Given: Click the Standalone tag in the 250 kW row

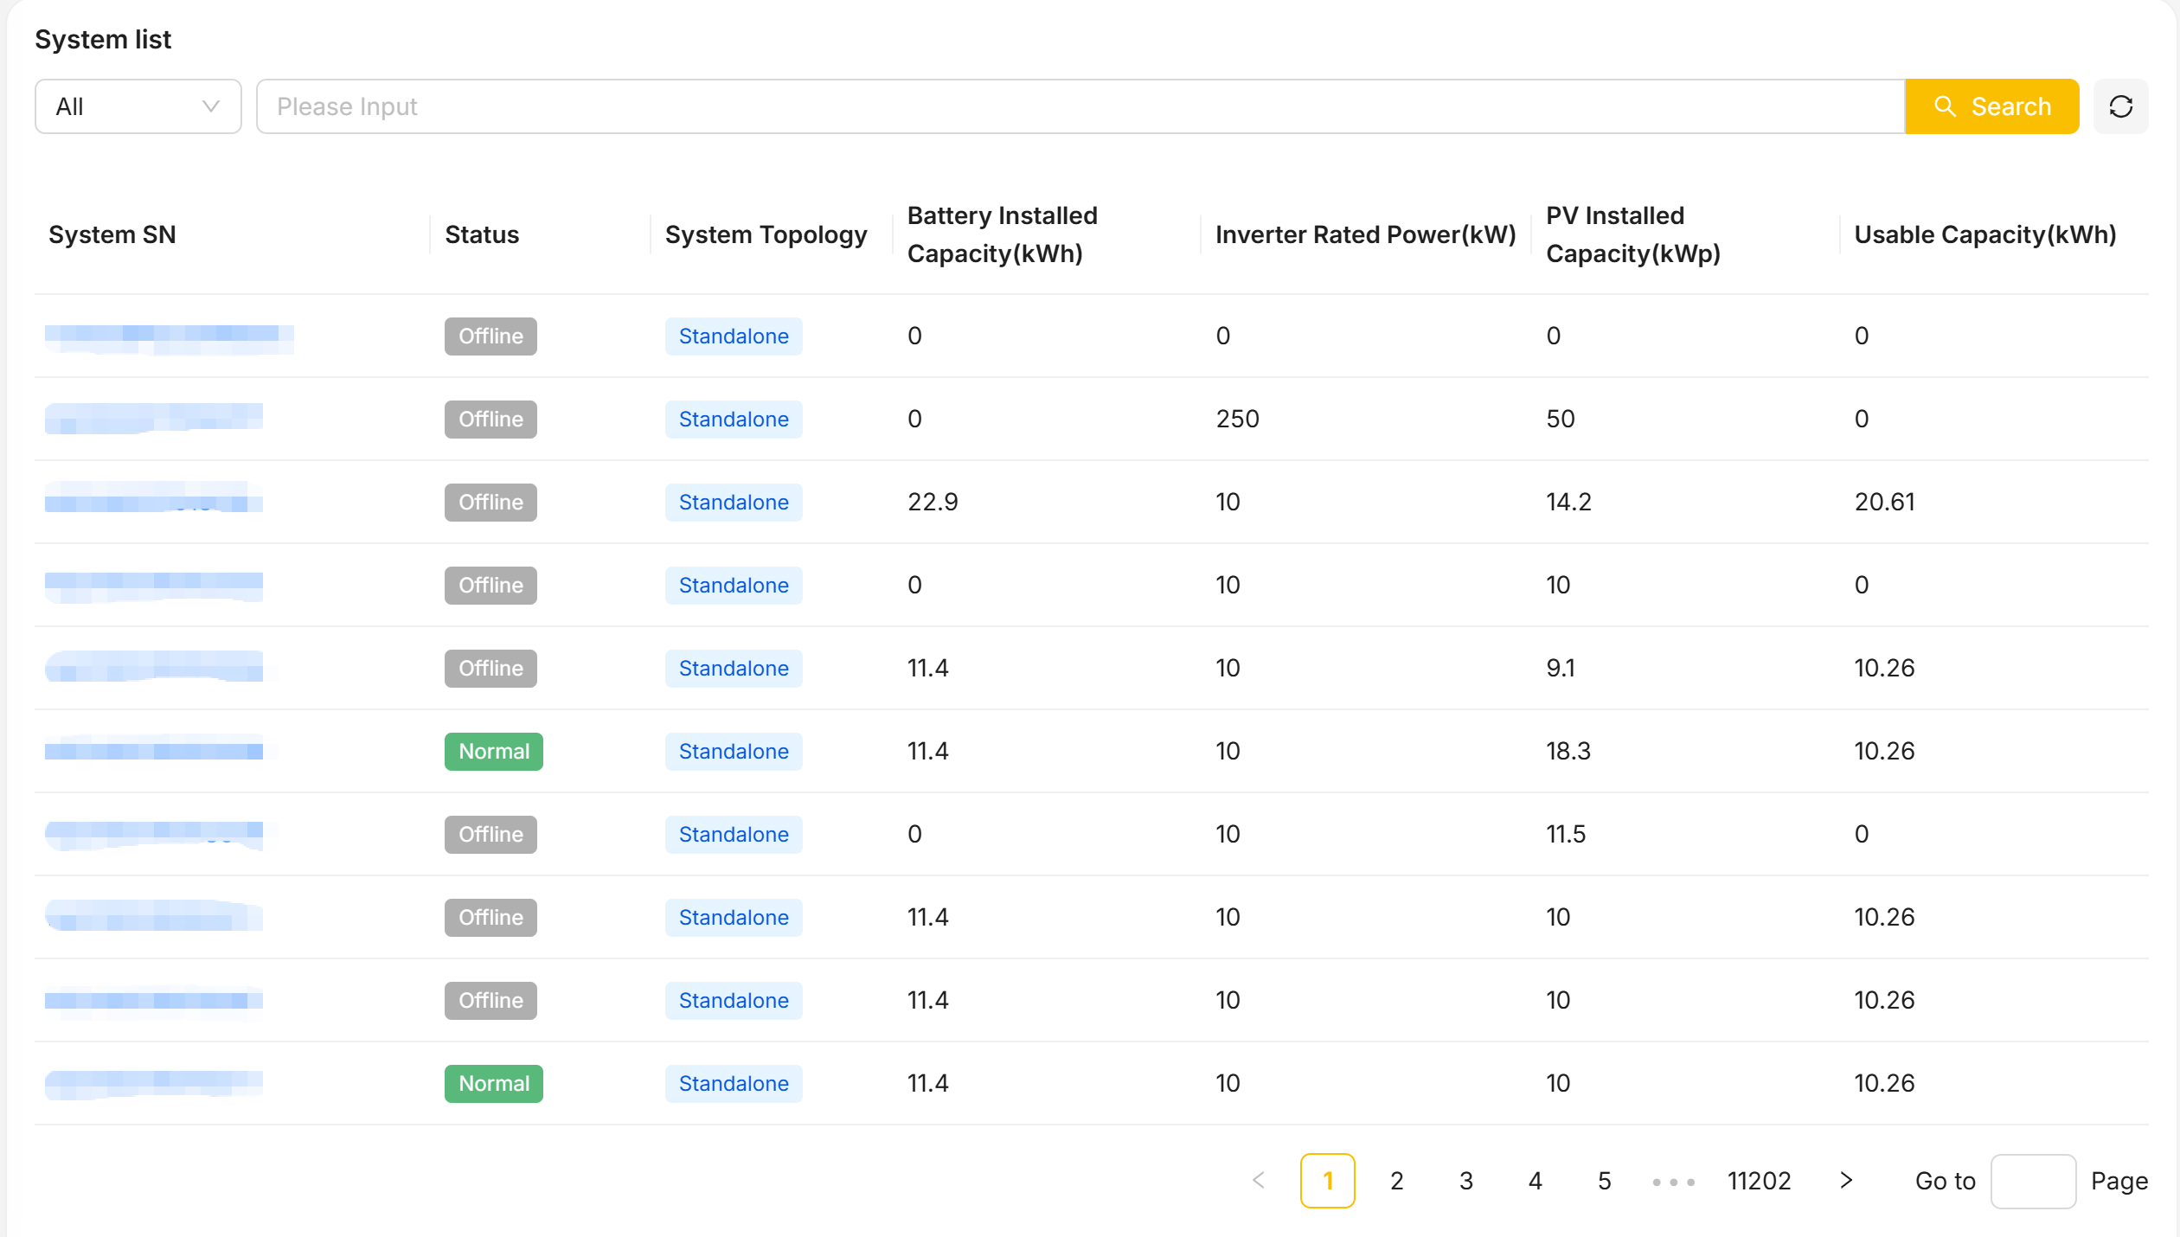Looking at the screenshot, I should coord(734,419).
